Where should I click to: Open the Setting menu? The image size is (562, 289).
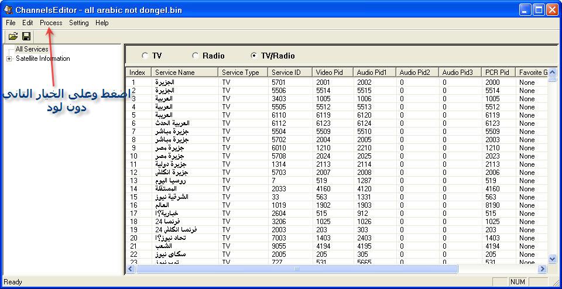(79, 23)
